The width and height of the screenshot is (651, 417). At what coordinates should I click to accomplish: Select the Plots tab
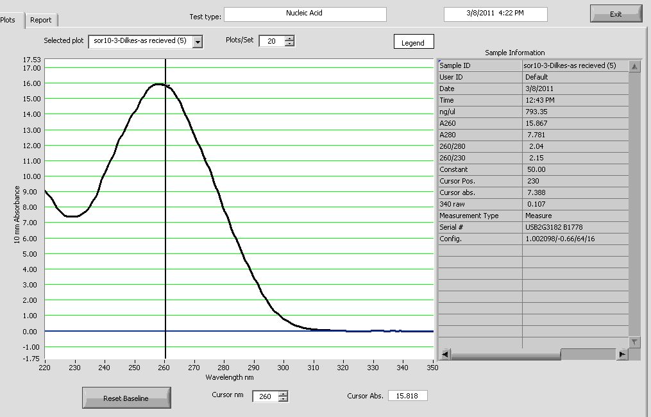[x=8, y=20]
